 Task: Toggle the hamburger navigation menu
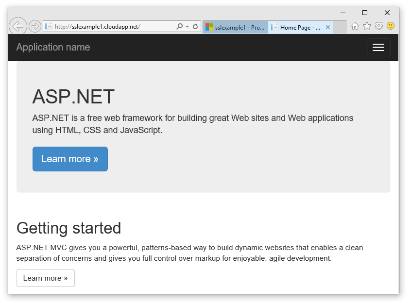[x=378, y=48]
